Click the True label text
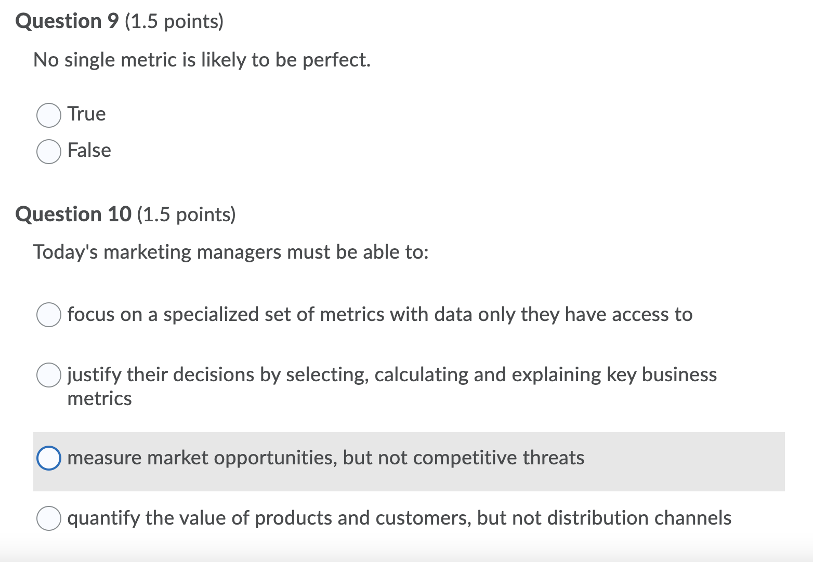 pyautogui.click(x=86, y=114)
